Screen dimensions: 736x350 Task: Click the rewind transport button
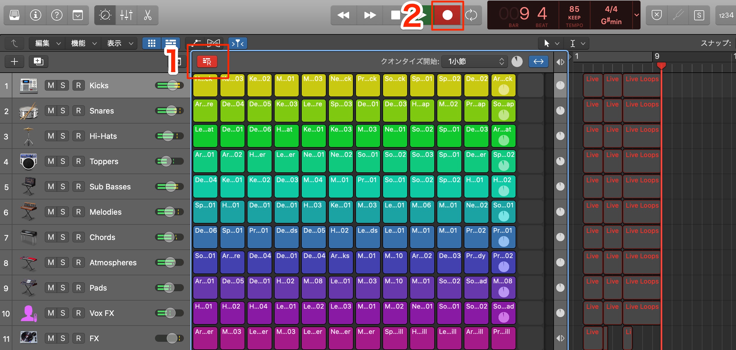[x=343, y=15]
